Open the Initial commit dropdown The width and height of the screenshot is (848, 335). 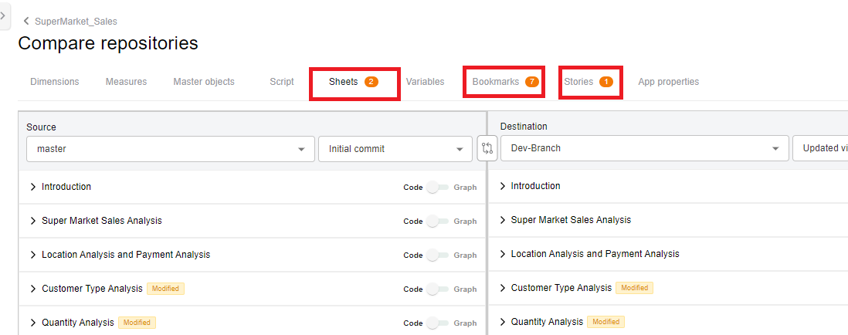[395, 149]
